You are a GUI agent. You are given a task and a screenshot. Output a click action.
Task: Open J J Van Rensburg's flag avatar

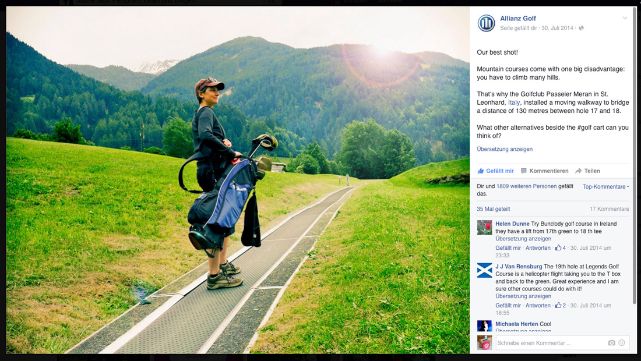pyautogui.click(x=484, y=270)
